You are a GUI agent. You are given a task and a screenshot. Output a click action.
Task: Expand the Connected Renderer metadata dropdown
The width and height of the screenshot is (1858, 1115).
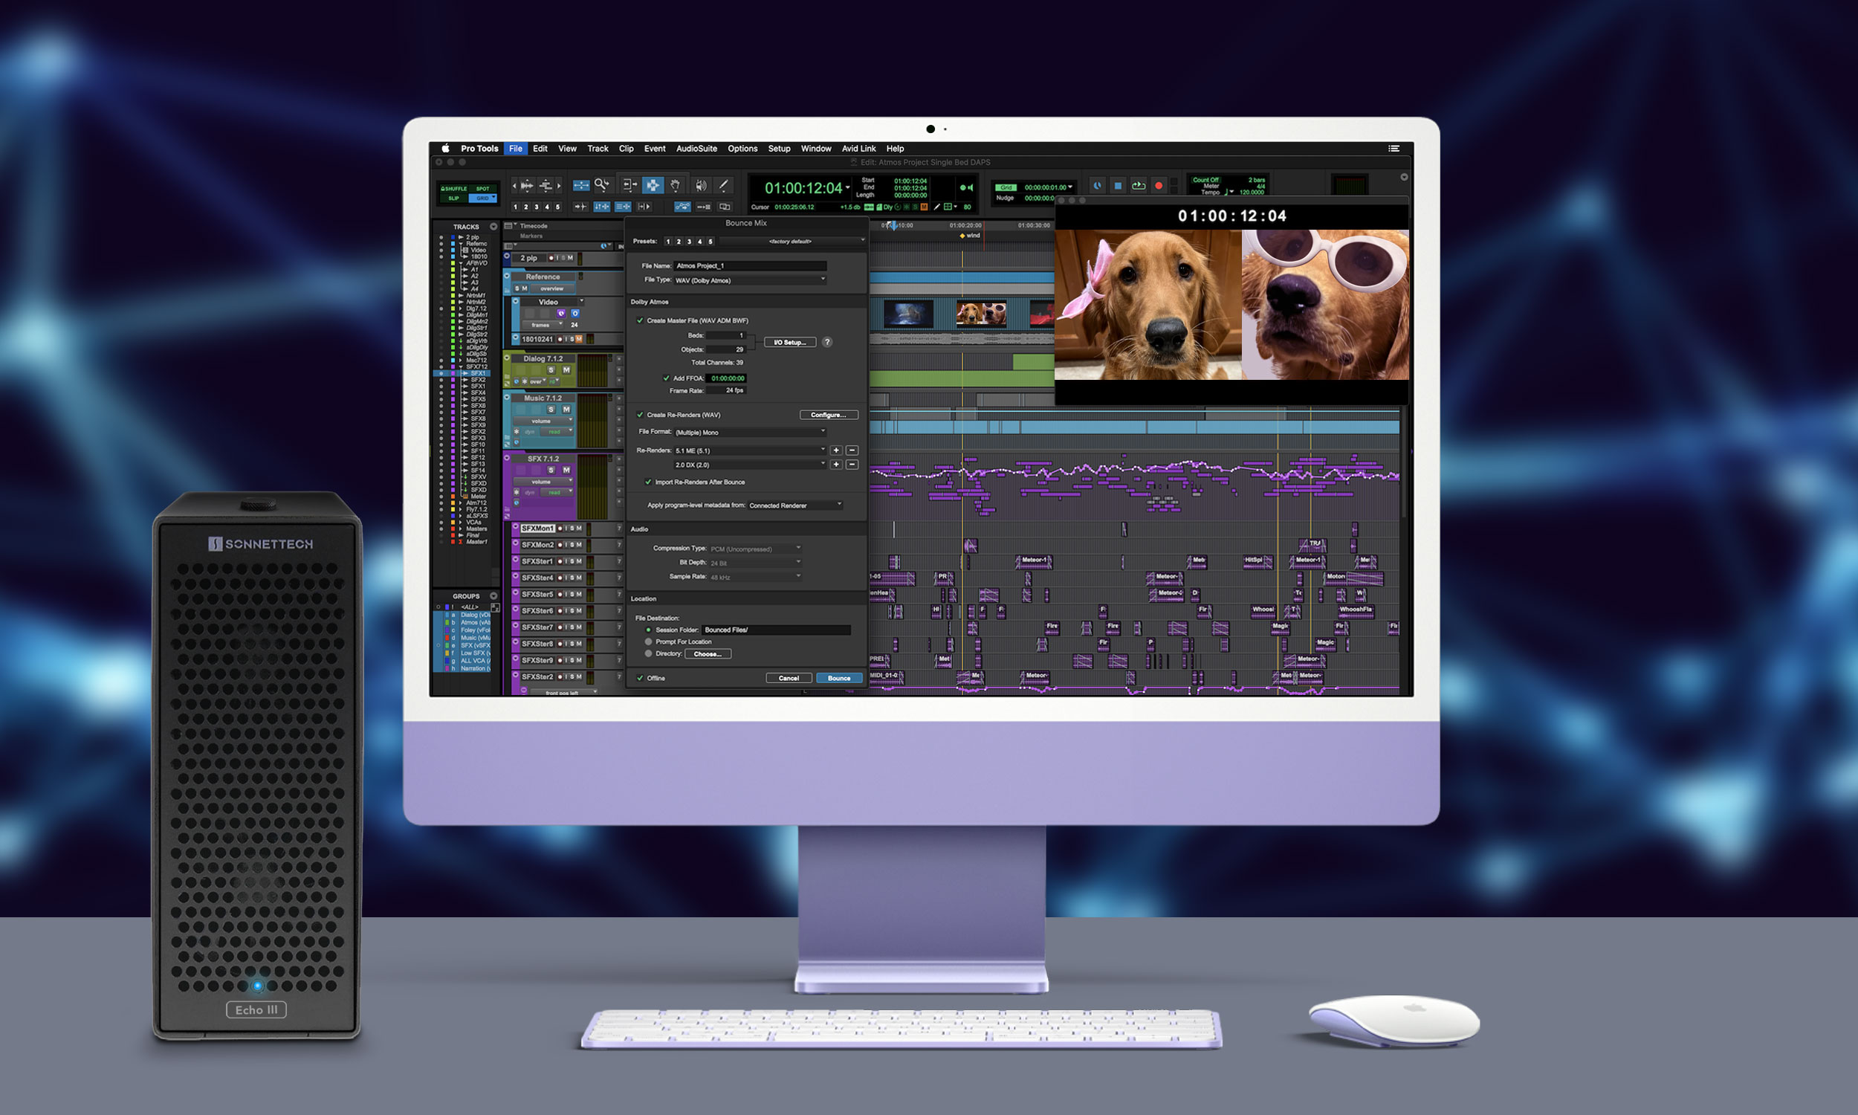[x=794, y=505]
